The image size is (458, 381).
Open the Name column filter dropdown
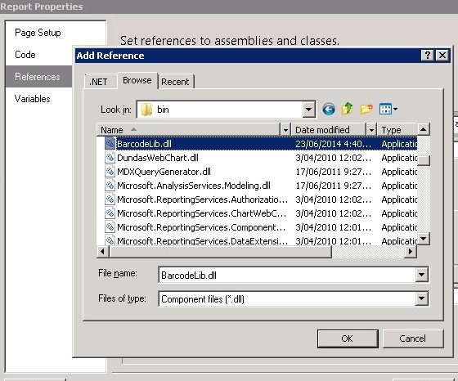point(285,130)
